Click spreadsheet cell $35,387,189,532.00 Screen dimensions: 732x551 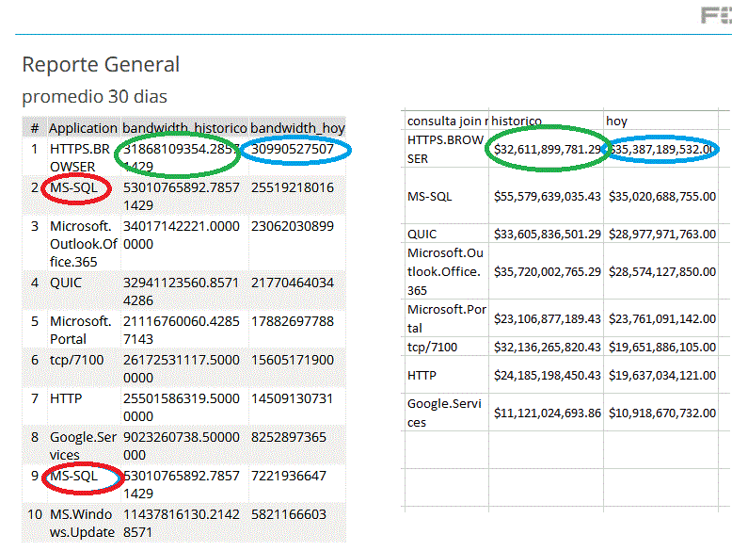click(662, 150)
